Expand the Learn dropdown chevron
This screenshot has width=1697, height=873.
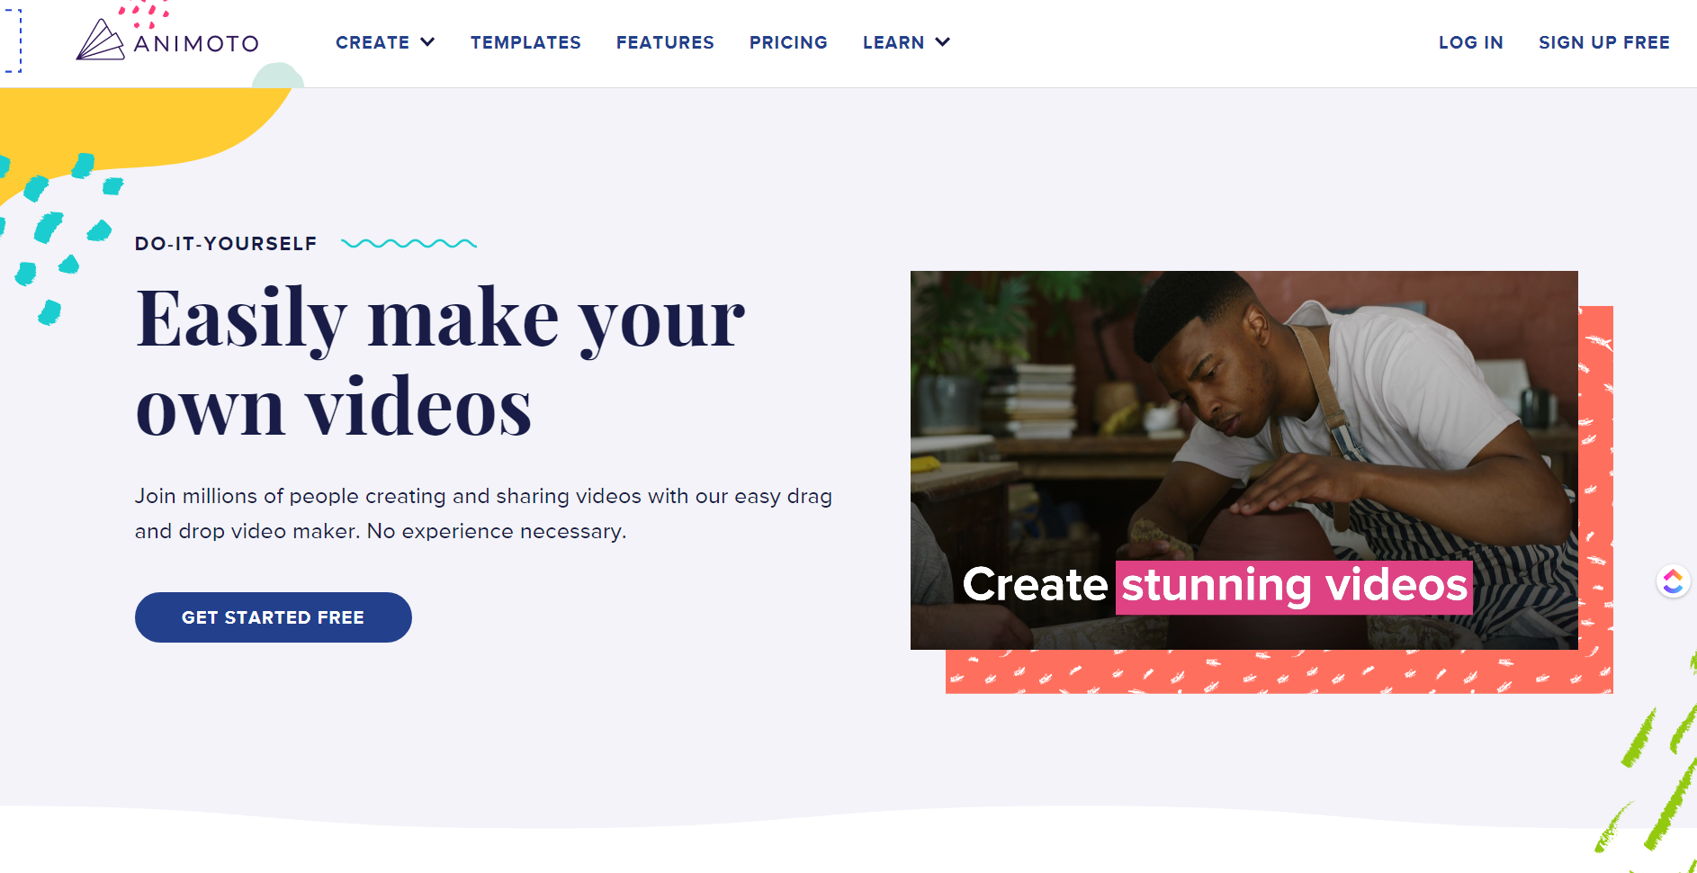(x=941, y=41)
